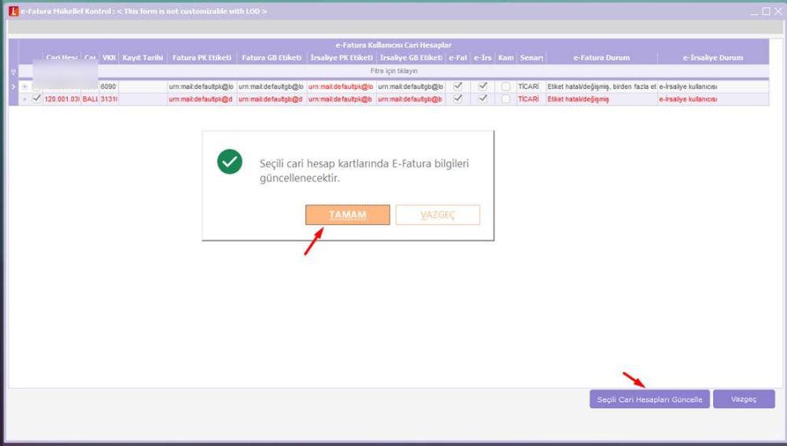Click the Logo app icon in title bar
Screen dimensions: 787x446
[13, 11]
